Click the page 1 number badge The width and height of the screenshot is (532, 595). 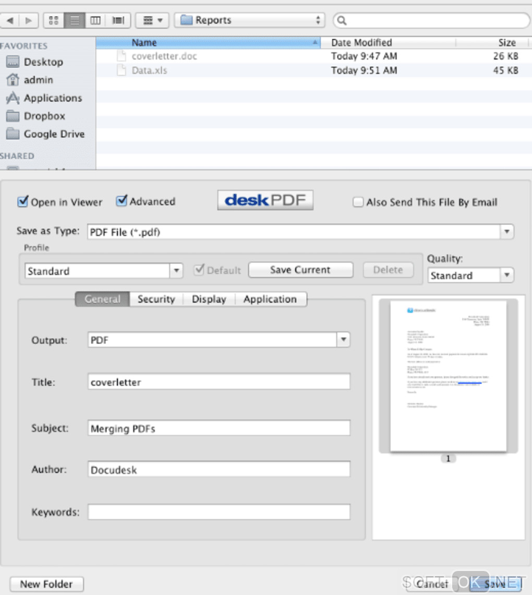[x=448, y=459]
